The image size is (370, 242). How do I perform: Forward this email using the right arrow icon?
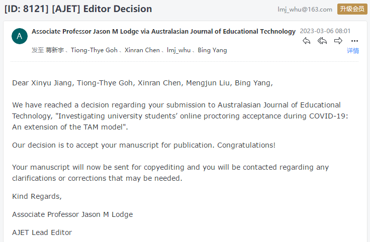pos(338,41)
